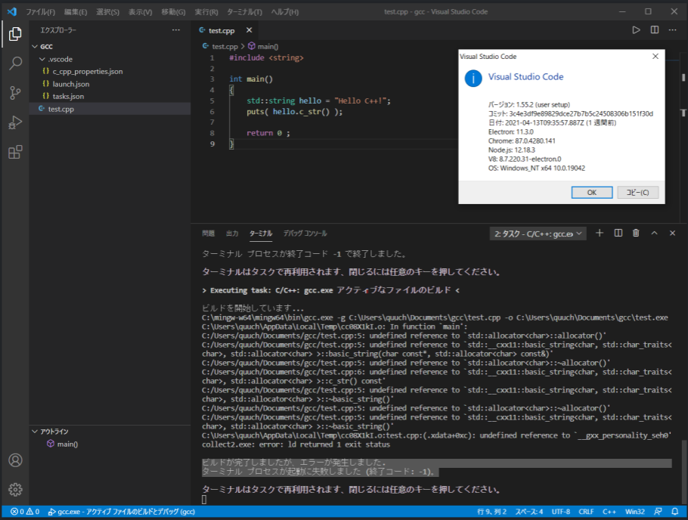Click OK in the Visual Studio Code dialog
Screen dimensions: 688x520
pos(592,192)
